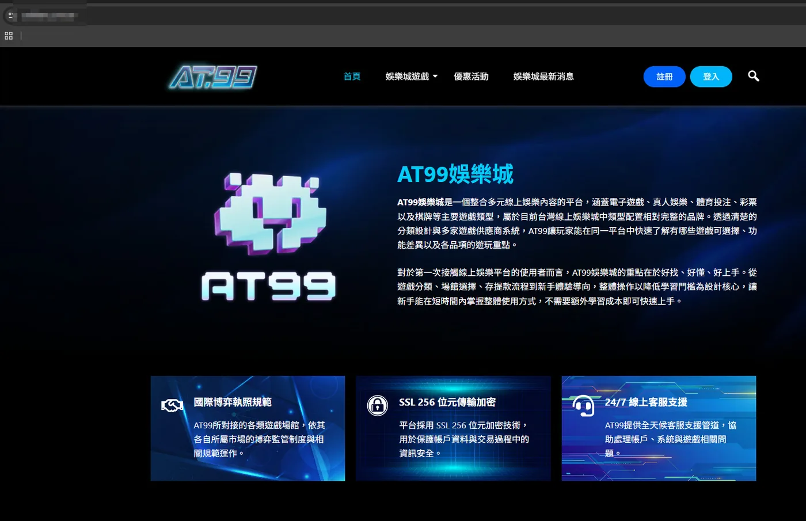Image resolution: width=806 pixels, height=521 pixels.
Task: Click the headset icon on the support card
Action: coord(583,405)
